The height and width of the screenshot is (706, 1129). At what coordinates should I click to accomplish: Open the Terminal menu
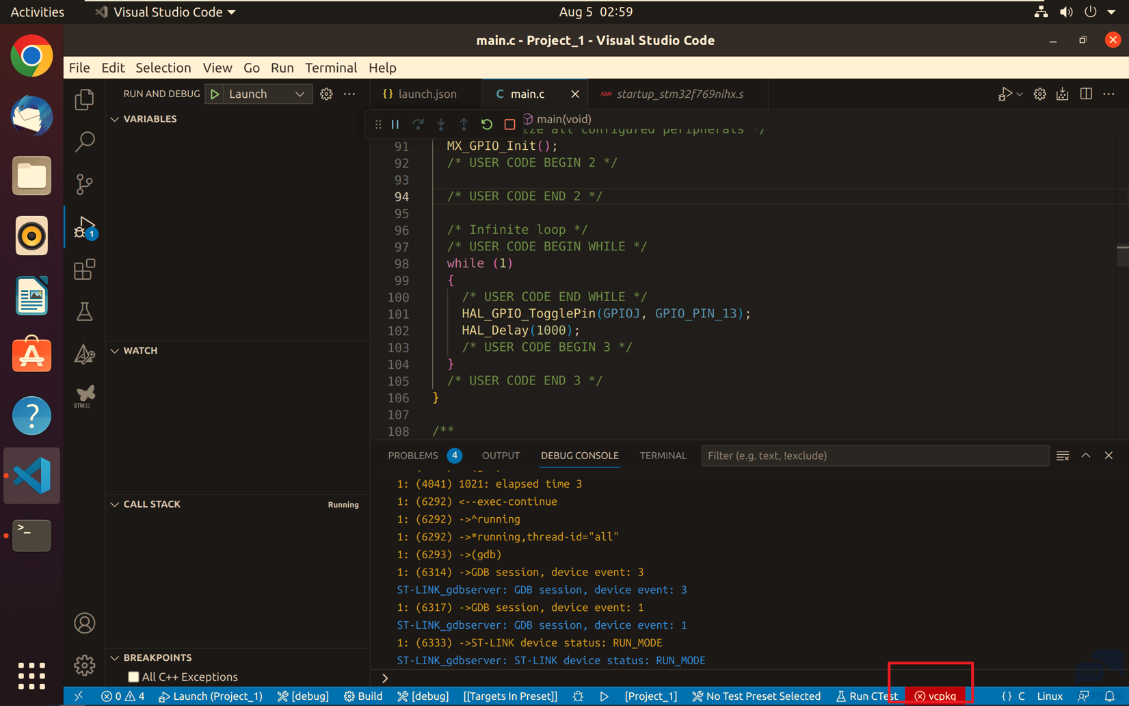331,68
